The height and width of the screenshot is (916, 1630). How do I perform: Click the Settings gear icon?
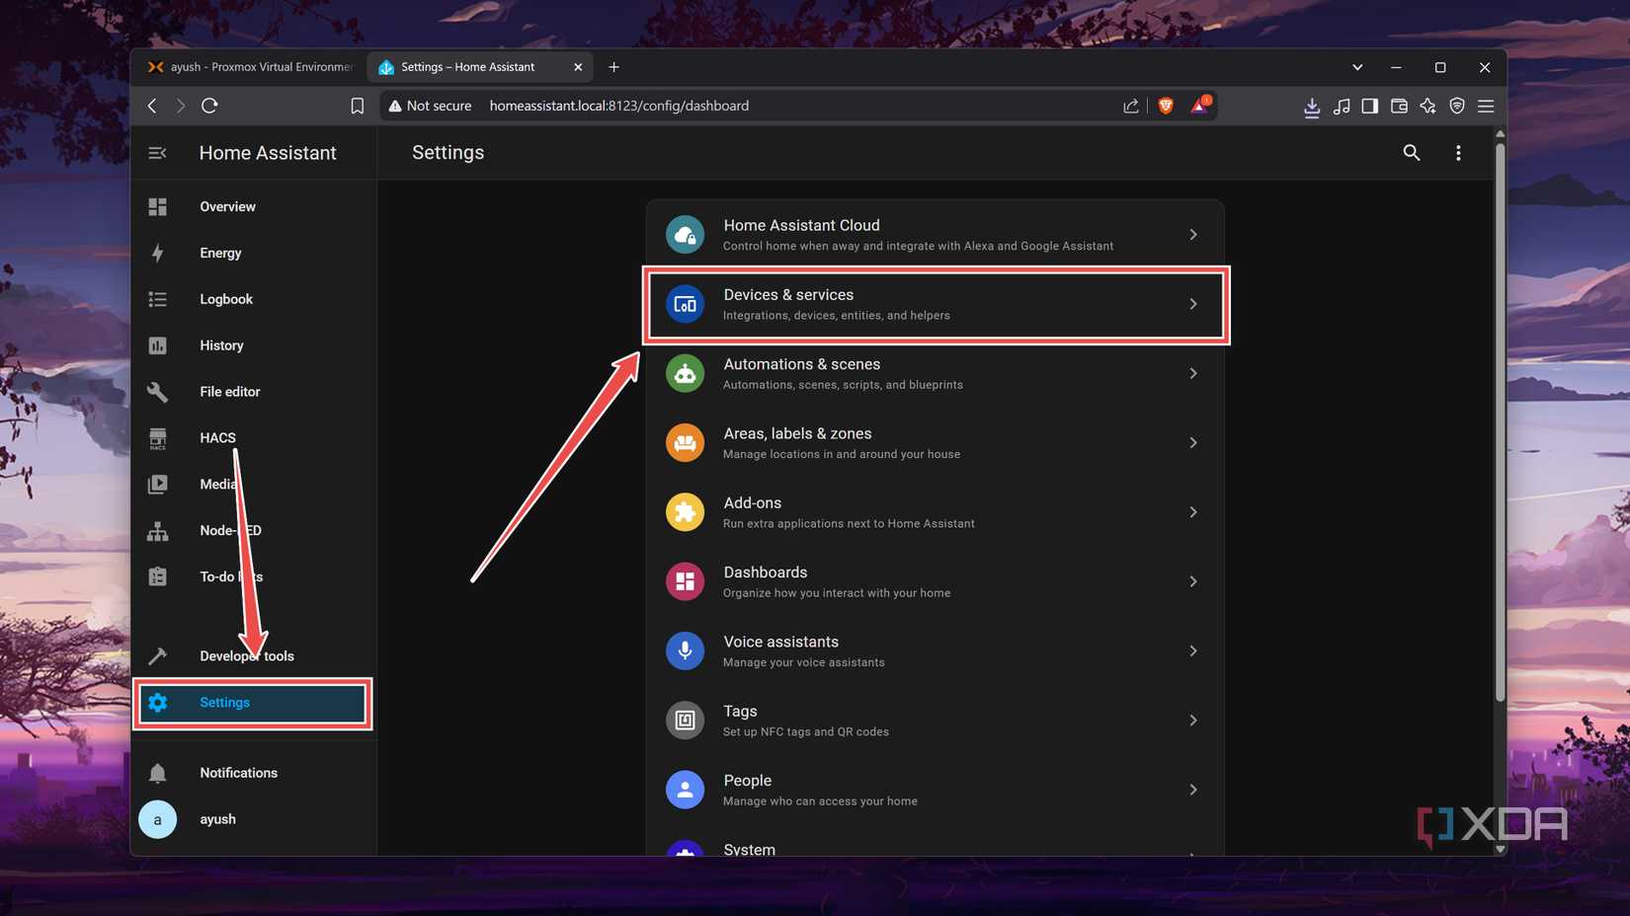coord(157,703)
